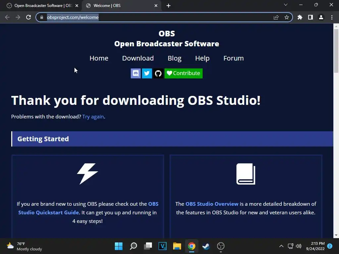Click the lightning bolt quickstart icon
Viewport: 339px width, 254px height.
pos(87,174)
